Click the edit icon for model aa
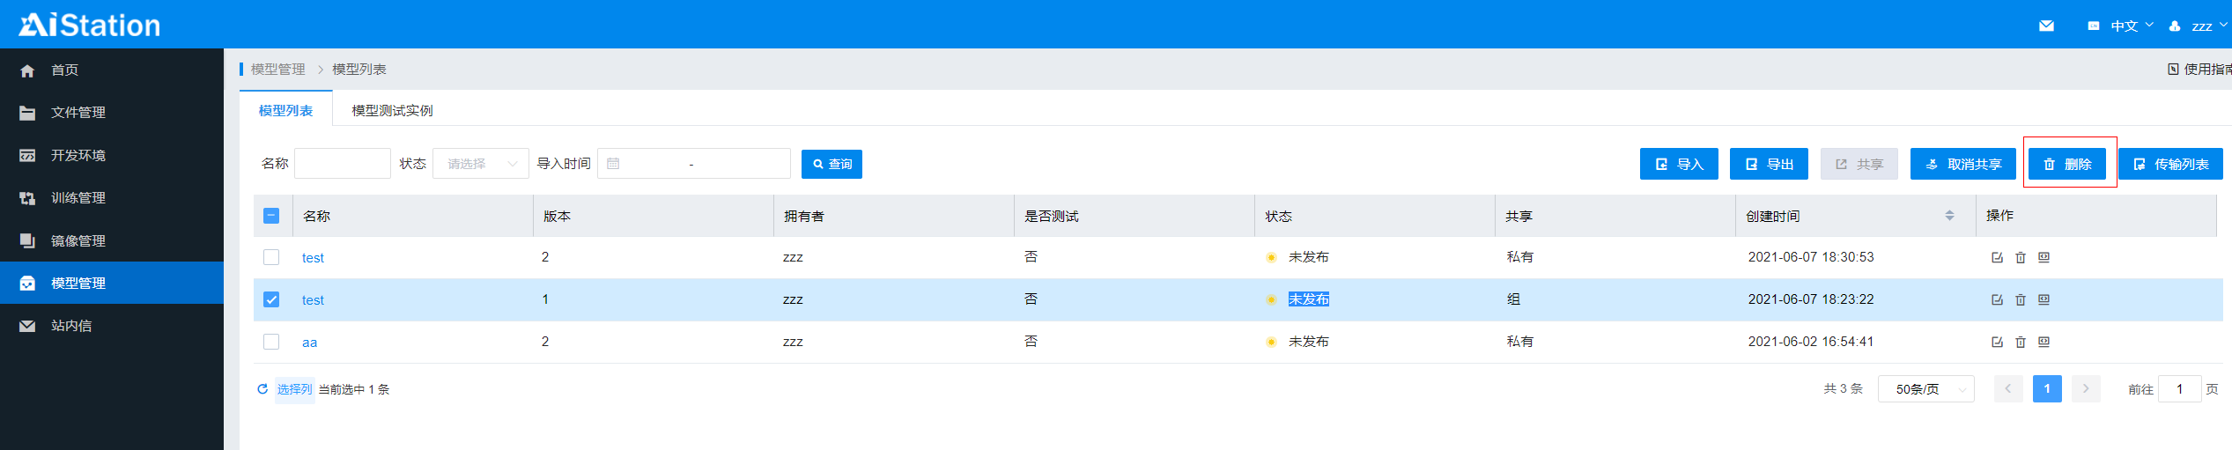 tap(1997, 342)
